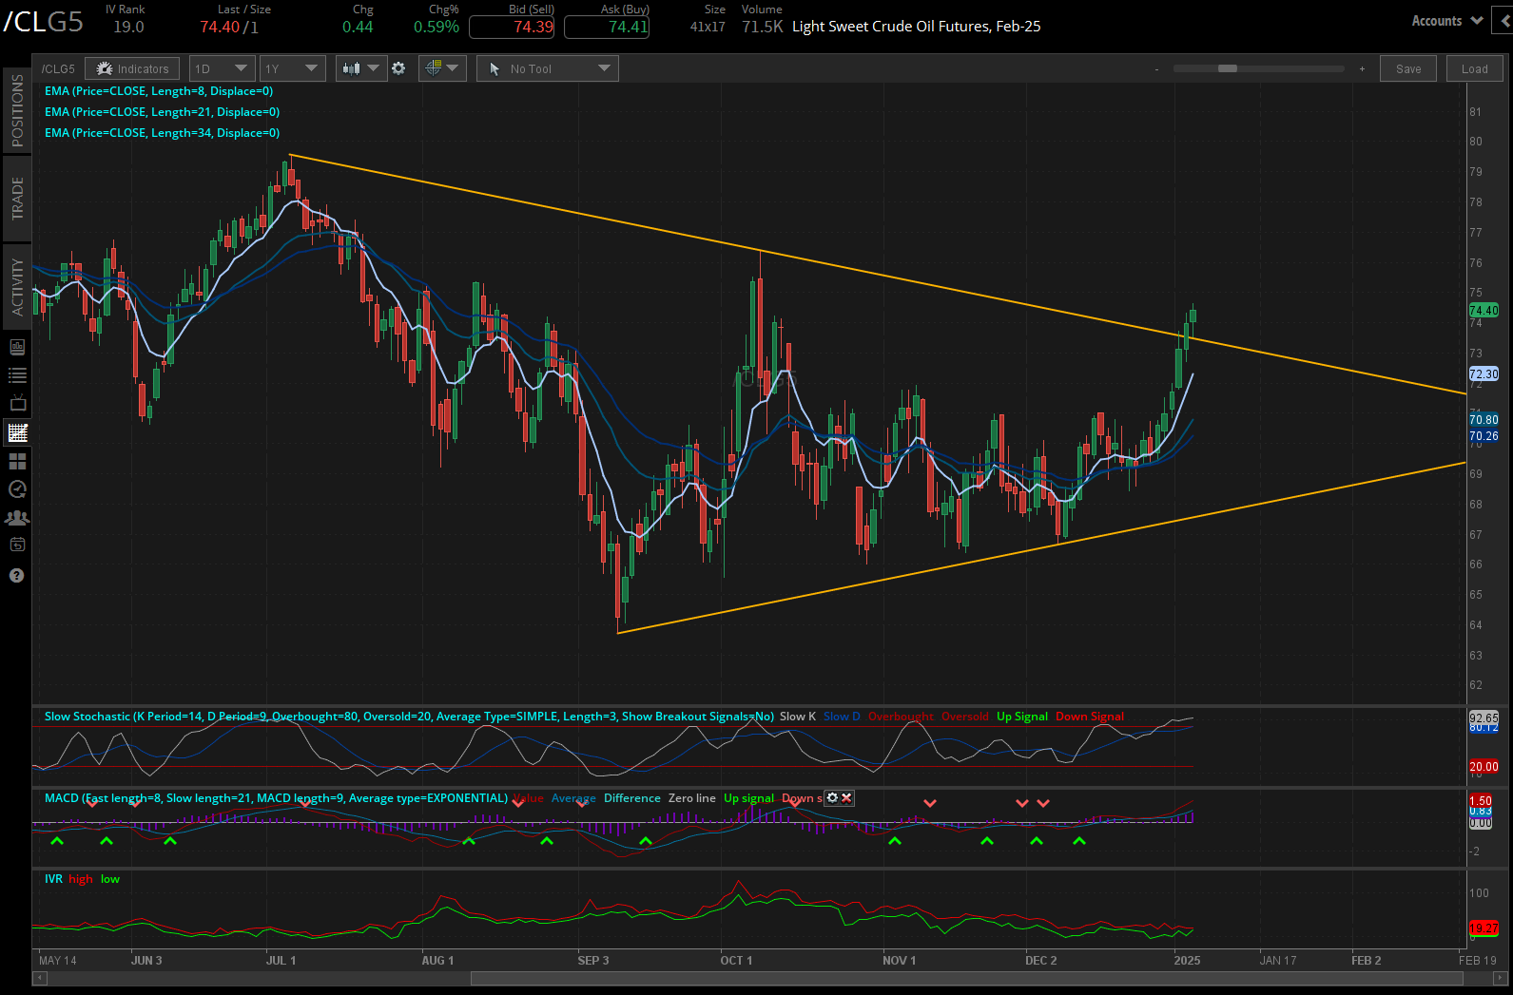Expand the Accounts dropdown
This screenshot has width=1513, height=995.
[1446, 21]
